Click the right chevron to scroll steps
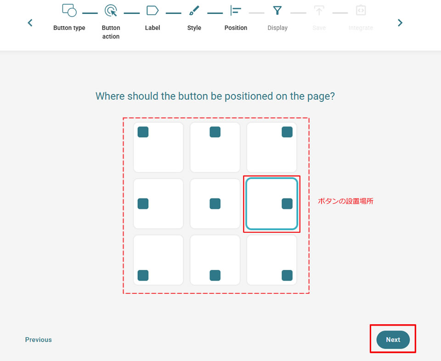The width and height of the screenshot is (441, 361). tap(400, 22)
